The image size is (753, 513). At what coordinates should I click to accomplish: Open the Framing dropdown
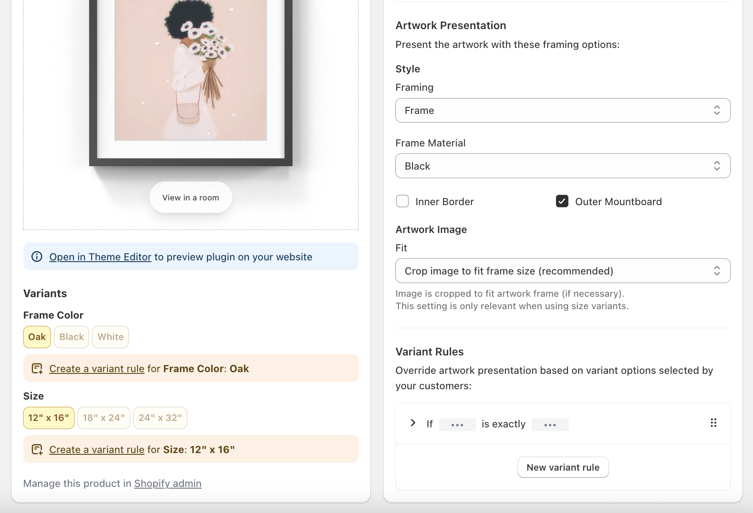click(562, 110)
